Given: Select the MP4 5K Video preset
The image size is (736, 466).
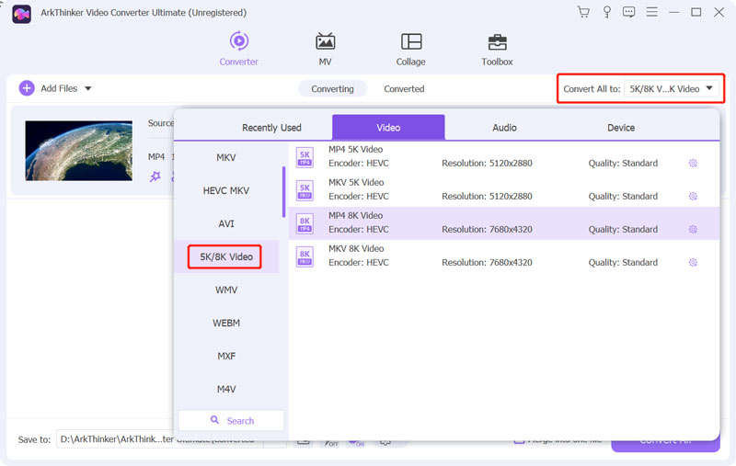Looking at the screenshot, I should click(503, 157).
